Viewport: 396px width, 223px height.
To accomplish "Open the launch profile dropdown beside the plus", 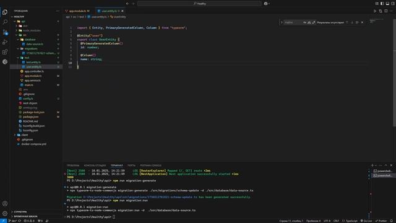I will [x=376, y=165].
